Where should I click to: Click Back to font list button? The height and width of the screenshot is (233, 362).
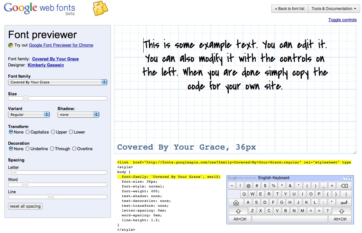pos(290,9)
